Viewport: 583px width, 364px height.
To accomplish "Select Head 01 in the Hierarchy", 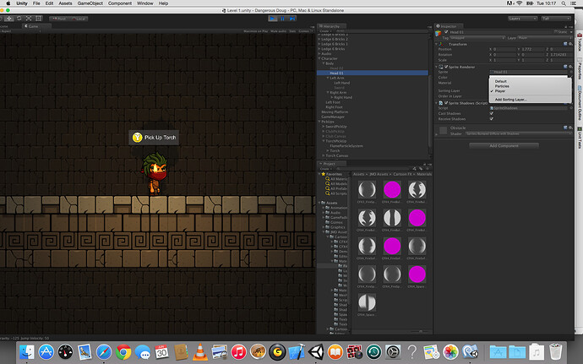I will 372,73.
